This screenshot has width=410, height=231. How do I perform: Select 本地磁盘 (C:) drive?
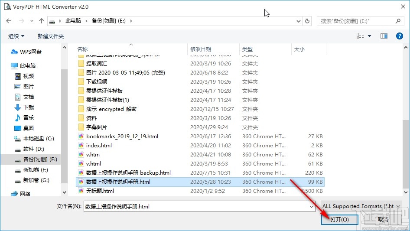pos(34,139)
